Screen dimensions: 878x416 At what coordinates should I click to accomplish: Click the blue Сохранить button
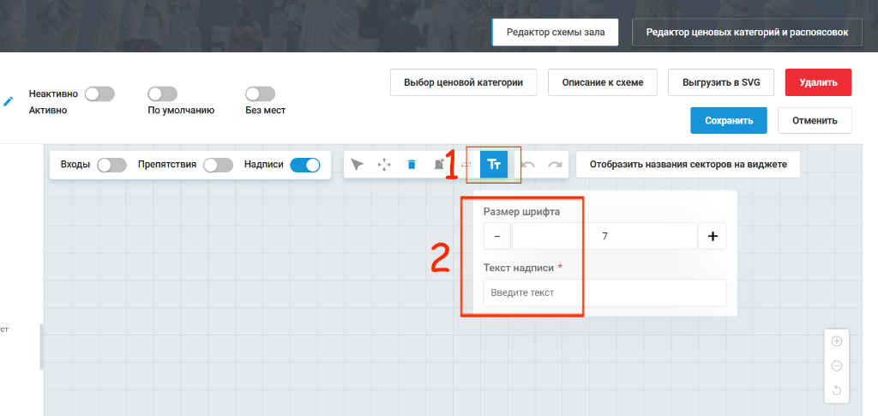[x=729, y=120]
